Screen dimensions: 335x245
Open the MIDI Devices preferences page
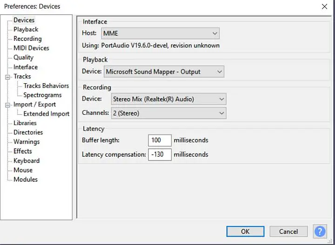tap(31, 48)
